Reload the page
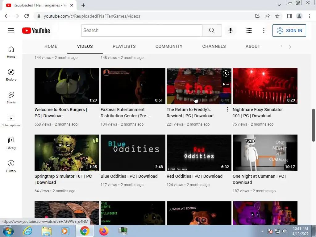Image resolution: width=316 pixels, height=237 pixels. point(27,16)
